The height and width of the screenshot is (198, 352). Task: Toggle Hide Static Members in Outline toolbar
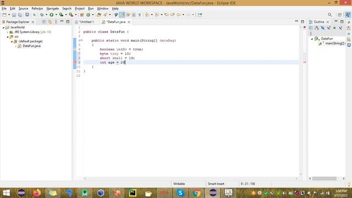(329, 28)
